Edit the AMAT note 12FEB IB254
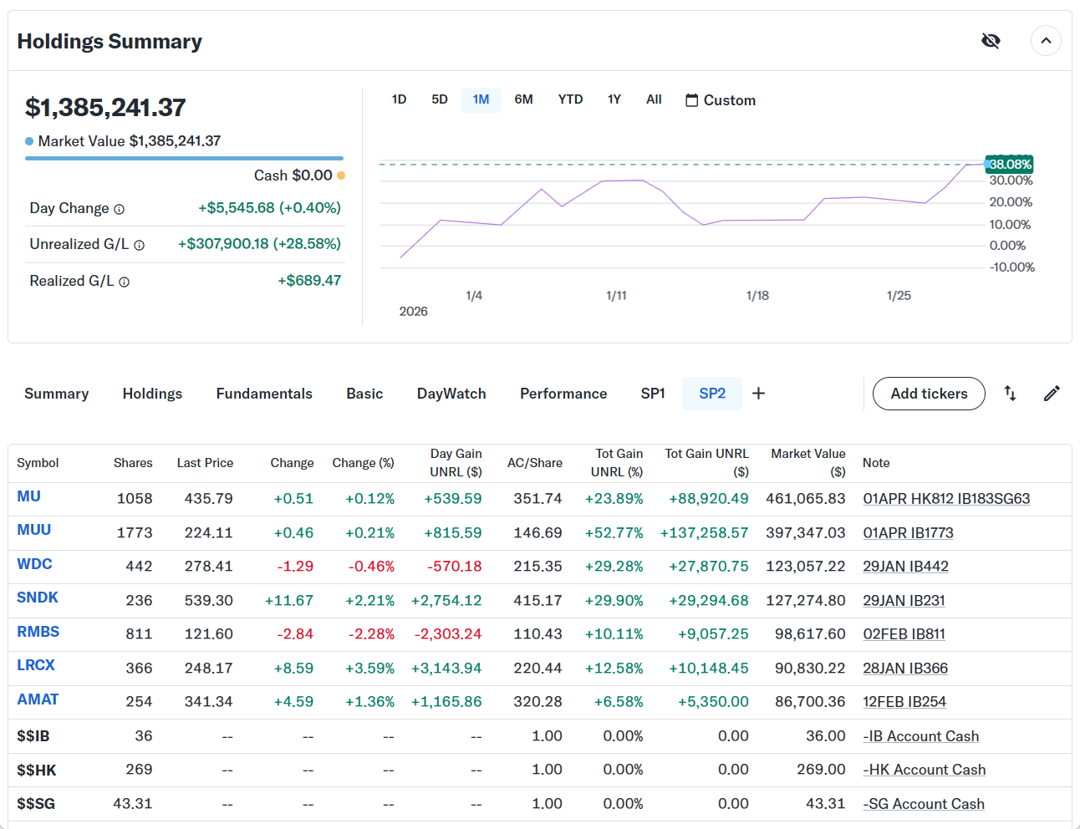 904,702
